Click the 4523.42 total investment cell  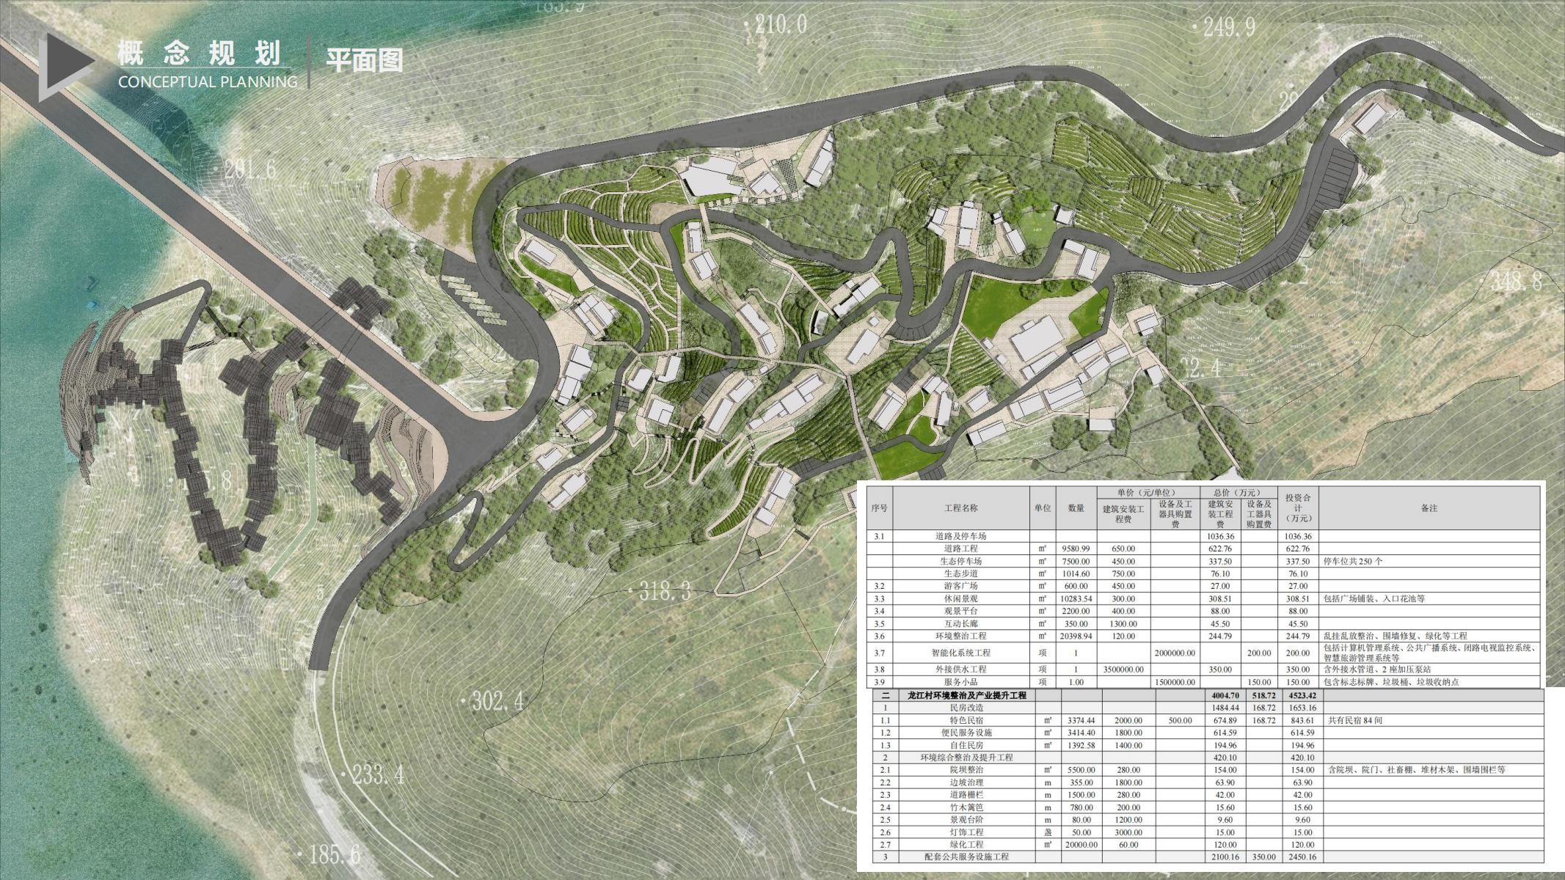[1302, 695]
